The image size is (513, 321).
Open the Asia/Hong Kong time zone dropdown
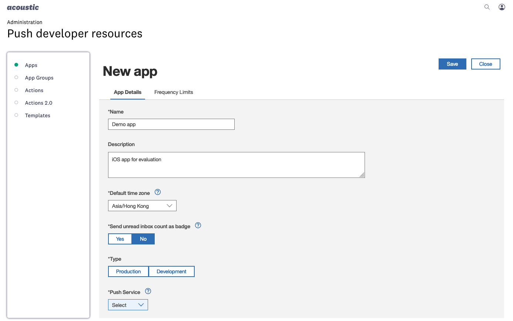click(x=142, y=206)
